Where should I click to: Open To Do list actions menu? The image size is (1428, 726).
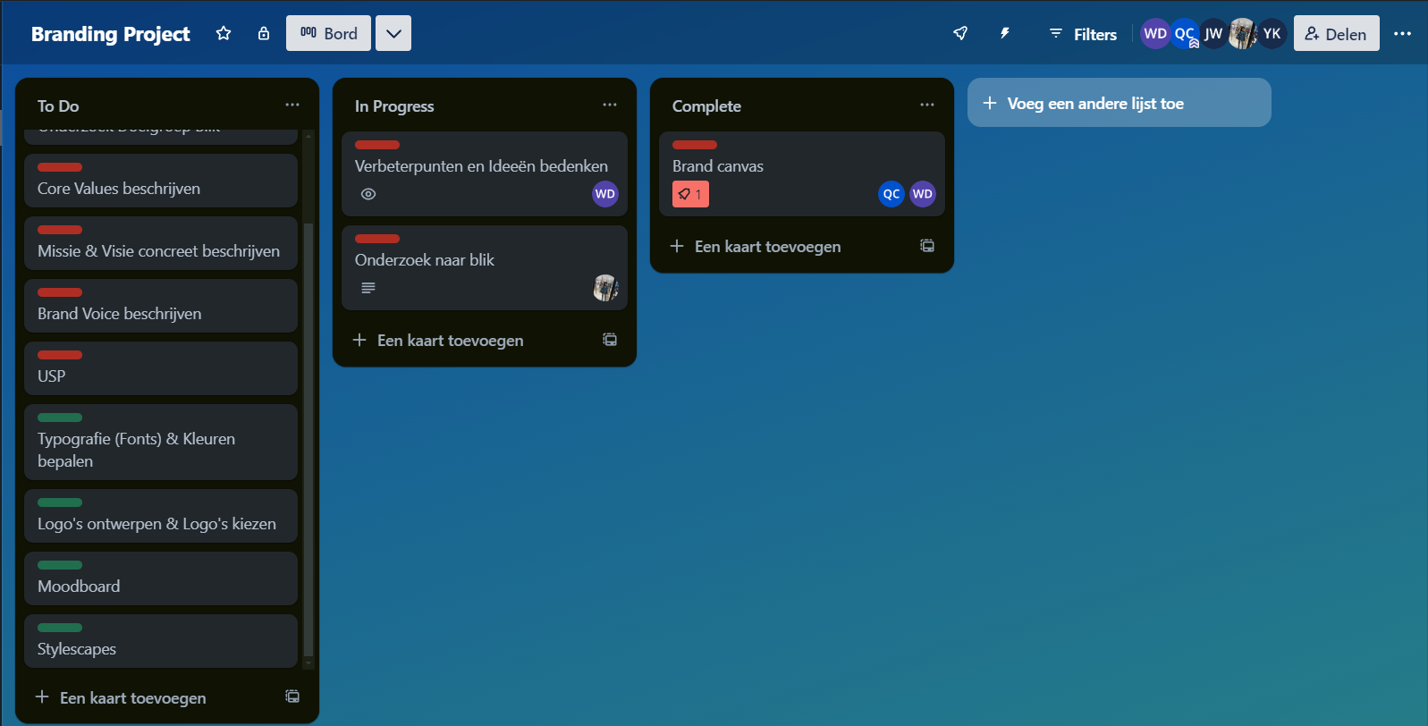292,105
